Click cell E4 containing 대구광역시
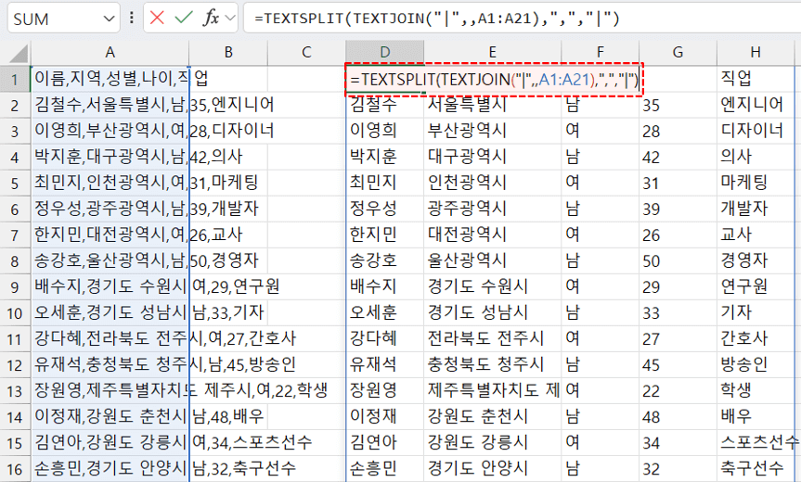Screen dimensions: 801x482 coord(493,157)
